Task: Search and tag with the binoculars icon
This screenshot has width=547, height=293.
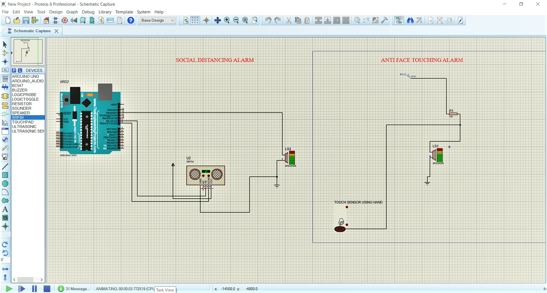Action: coord(410,21)
